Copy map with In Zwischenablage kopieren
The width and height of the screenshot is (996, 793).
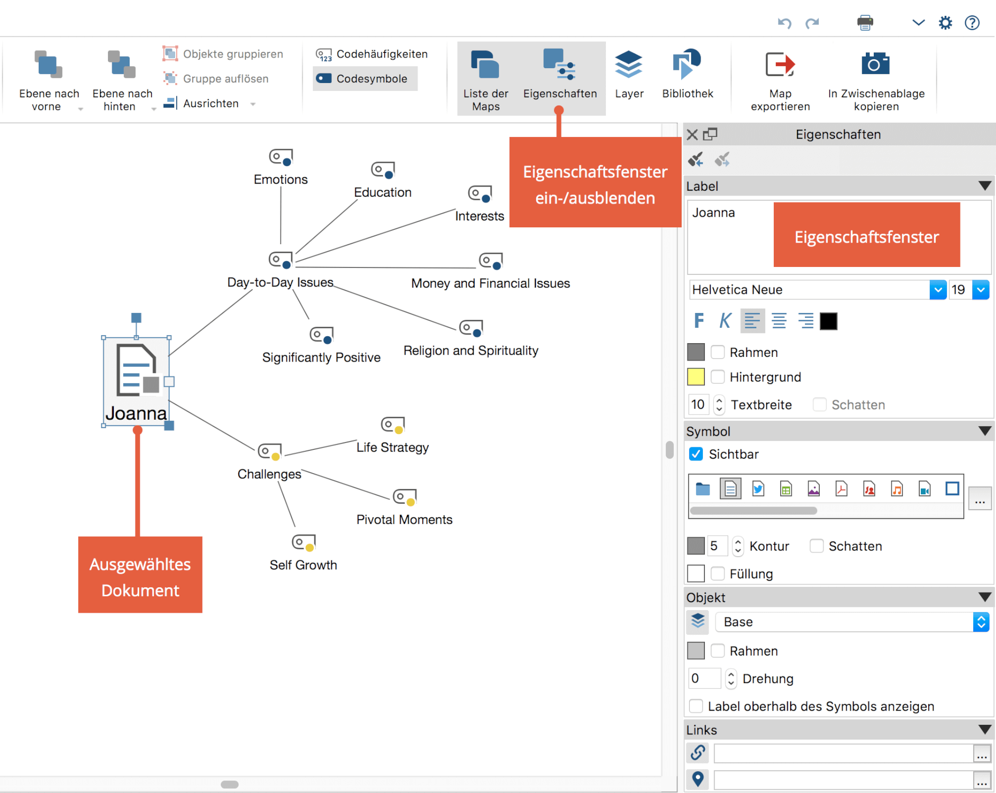tap(876, 80)
